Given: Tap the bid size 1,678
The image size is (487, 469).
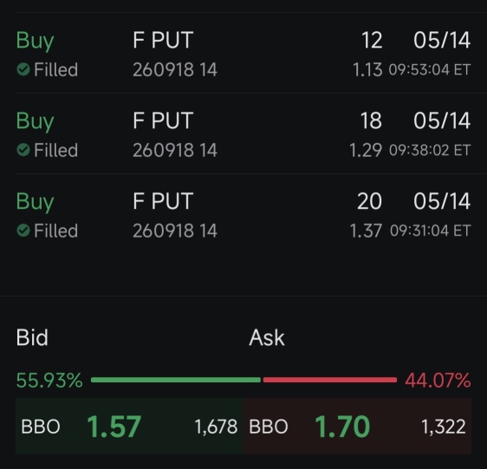Looking at the screenshot, I should tap(216, 427).
